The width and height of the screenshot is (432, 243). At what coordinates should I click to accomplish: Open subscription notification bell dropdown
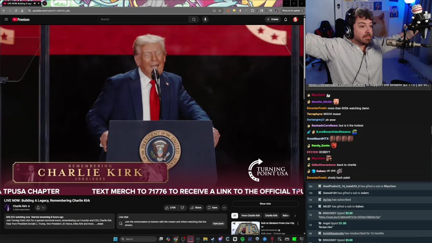pyautogui.click(x=40, y=208)
